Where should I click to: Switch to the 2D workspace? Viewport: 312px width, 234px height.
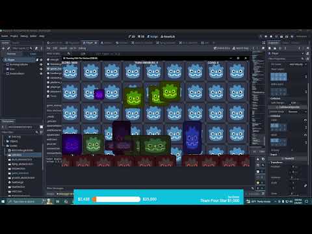(x=132, y=36)
